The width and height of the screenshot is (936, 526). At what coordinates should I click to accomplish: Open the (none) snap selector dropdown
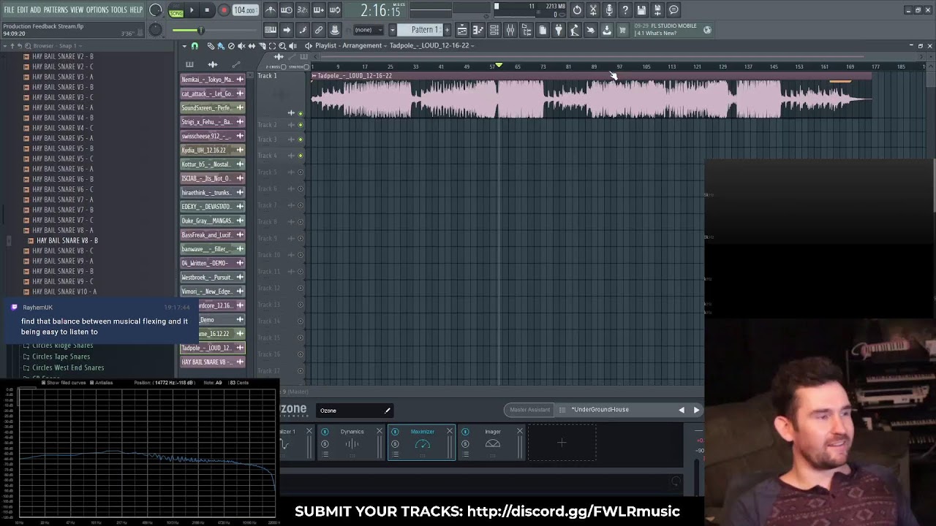(369, 30)
